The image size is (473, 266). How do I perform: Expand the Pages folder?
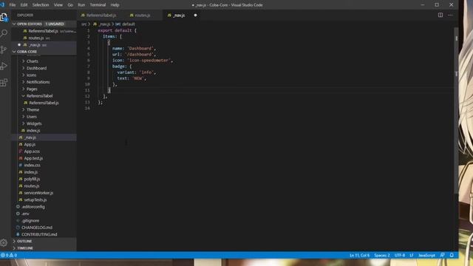point(44,89)
